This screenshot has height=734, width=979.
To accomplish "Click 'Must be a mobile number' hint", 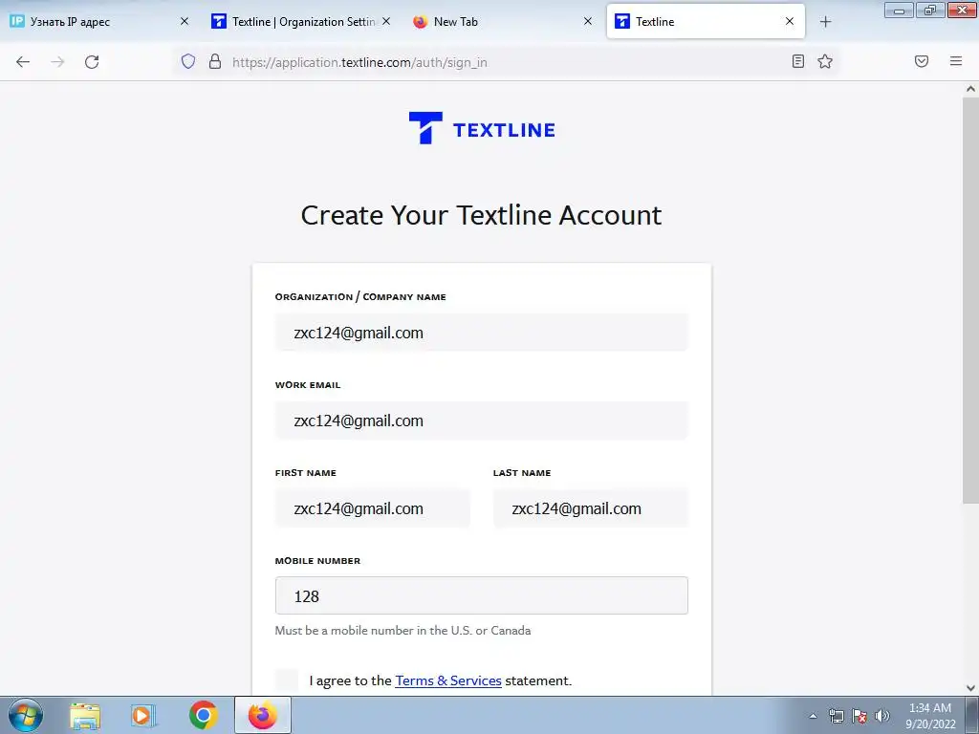I will (x=402, y=631).
